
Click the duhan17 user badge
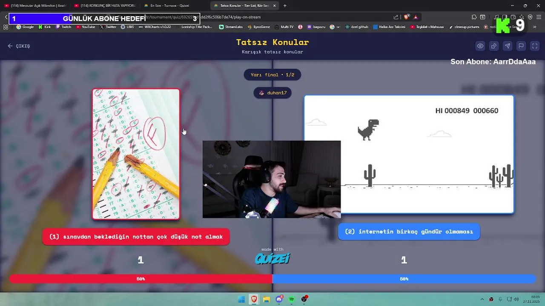(272, 93)
